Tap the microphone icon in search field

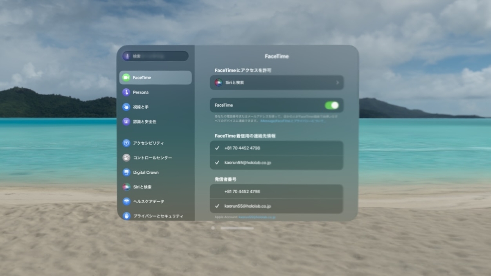point(127,56)
